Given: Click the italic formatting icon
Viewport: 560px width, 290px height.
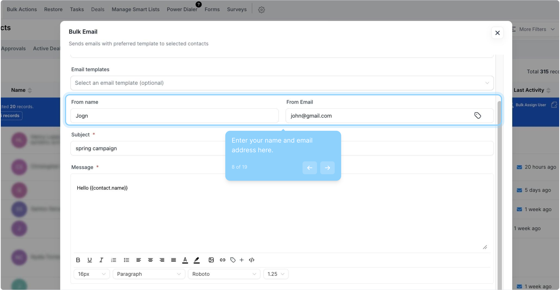Looking at the screenshot, I should [101, 260].
